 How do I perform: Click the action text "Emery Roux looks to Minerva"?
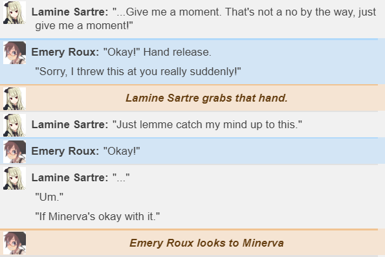tap(206, 243)
